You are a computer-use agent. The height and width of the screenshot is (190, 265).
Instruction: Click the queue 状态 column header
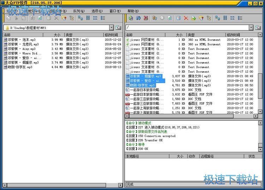[x=253, y=156]
